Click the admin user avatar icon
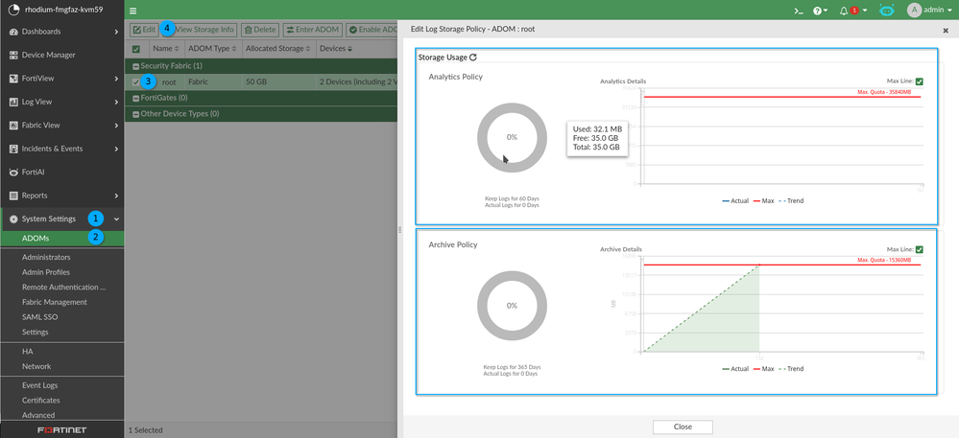Image resolution: width=959 pixels, height=438 pixels. 914,11
